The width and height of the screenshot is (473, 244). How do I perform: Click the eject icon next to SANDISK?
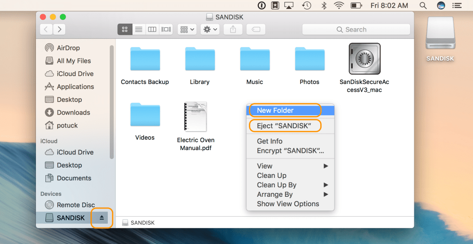(102, 218)
